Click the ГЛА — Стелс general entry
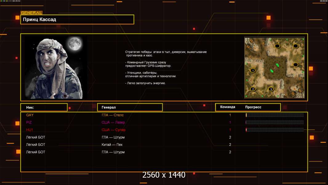 pyautogui.click(x=113, y=115)
